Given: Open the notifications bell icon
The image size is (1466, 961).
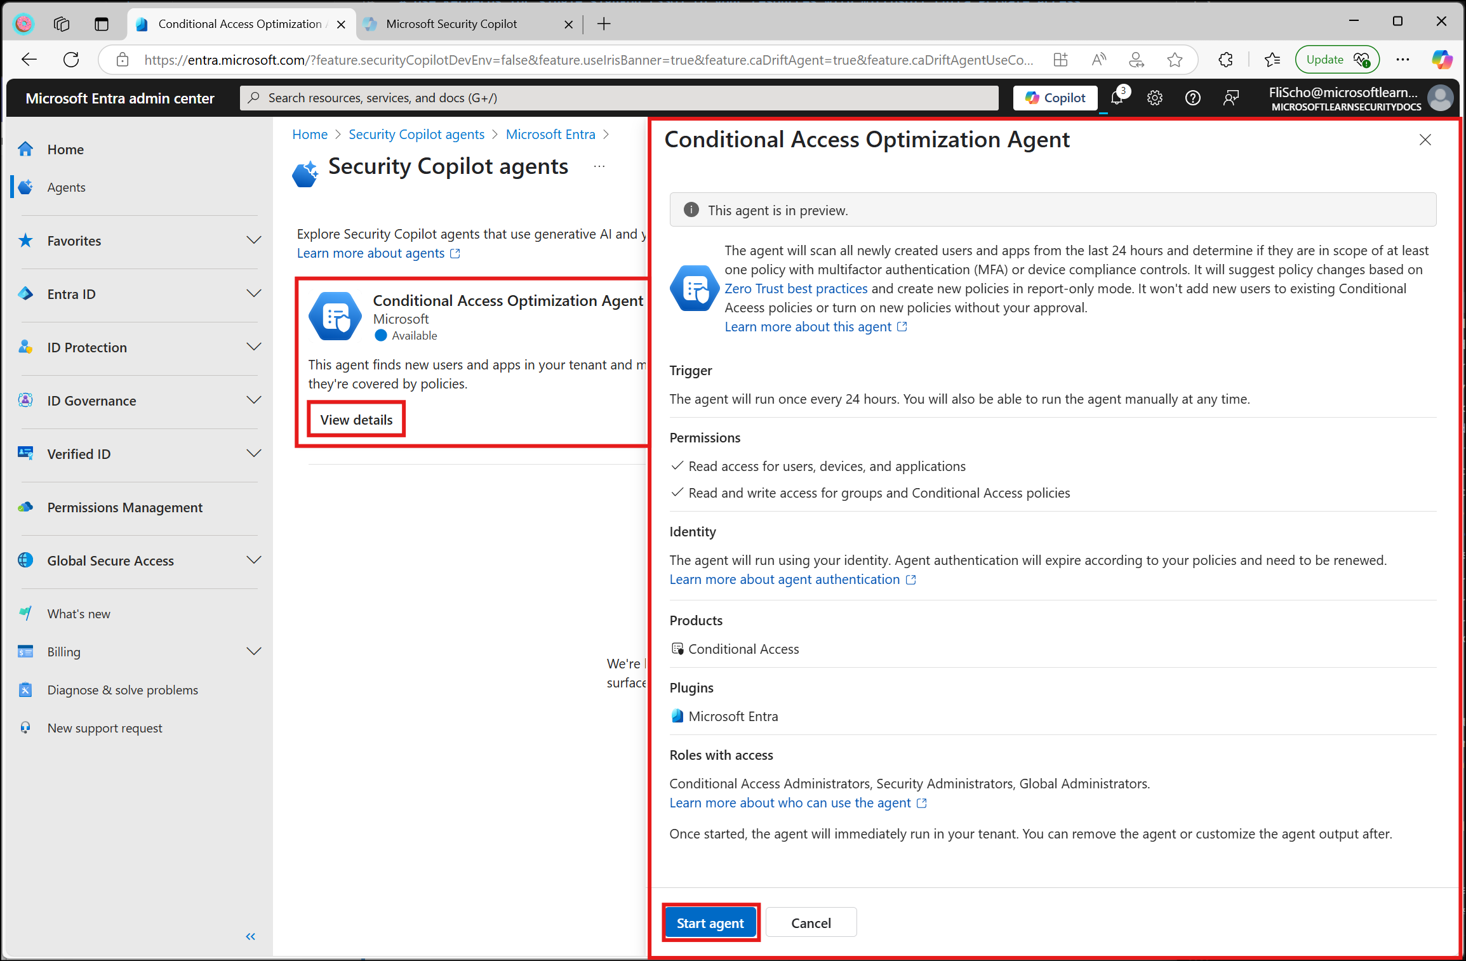Looking at the screenshot, I should [x=1117, y=98].
